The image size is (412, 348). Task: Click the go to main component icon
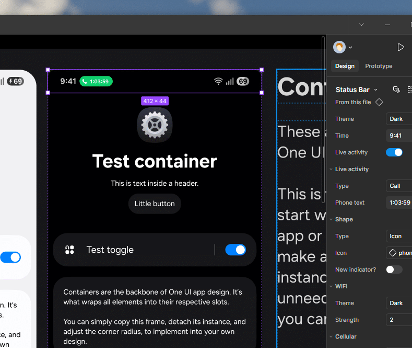click(x=396, y=89)
